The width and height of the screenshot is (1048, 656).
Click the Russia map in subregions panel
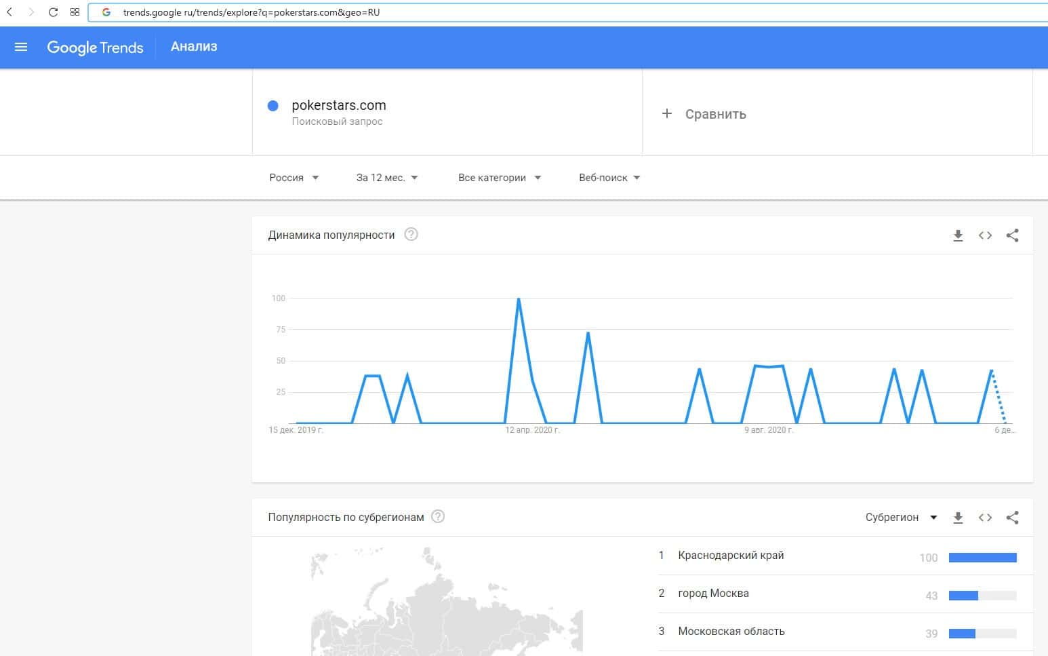click(x=447, y=602)
